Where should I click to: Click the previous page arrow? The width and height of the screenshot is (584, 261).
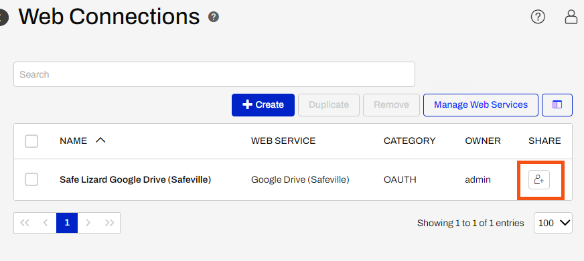click(46, 223)
